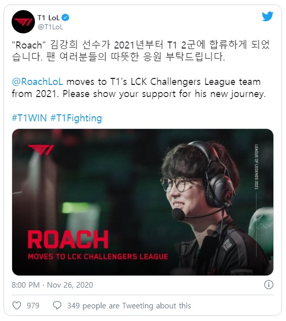Click the Twitter bird logo
This screenshot has height=321, width=286.
(268, 16)
